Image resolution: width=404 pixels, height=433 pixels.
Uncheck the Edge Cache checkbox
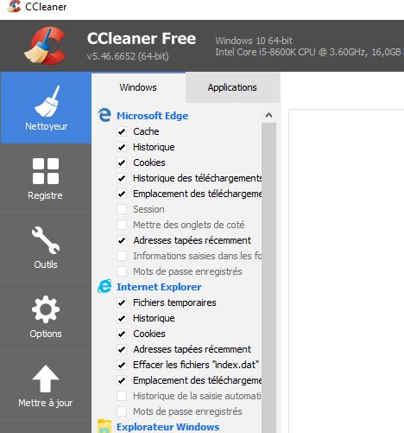pyautogui.click(x=122, y=131)
